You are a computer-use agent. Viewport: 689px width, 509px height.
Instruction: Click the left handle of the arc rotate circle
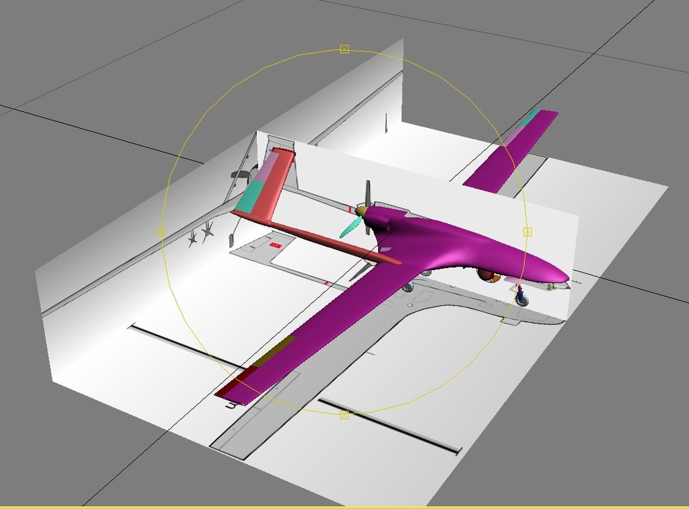[x=161, y=232]
